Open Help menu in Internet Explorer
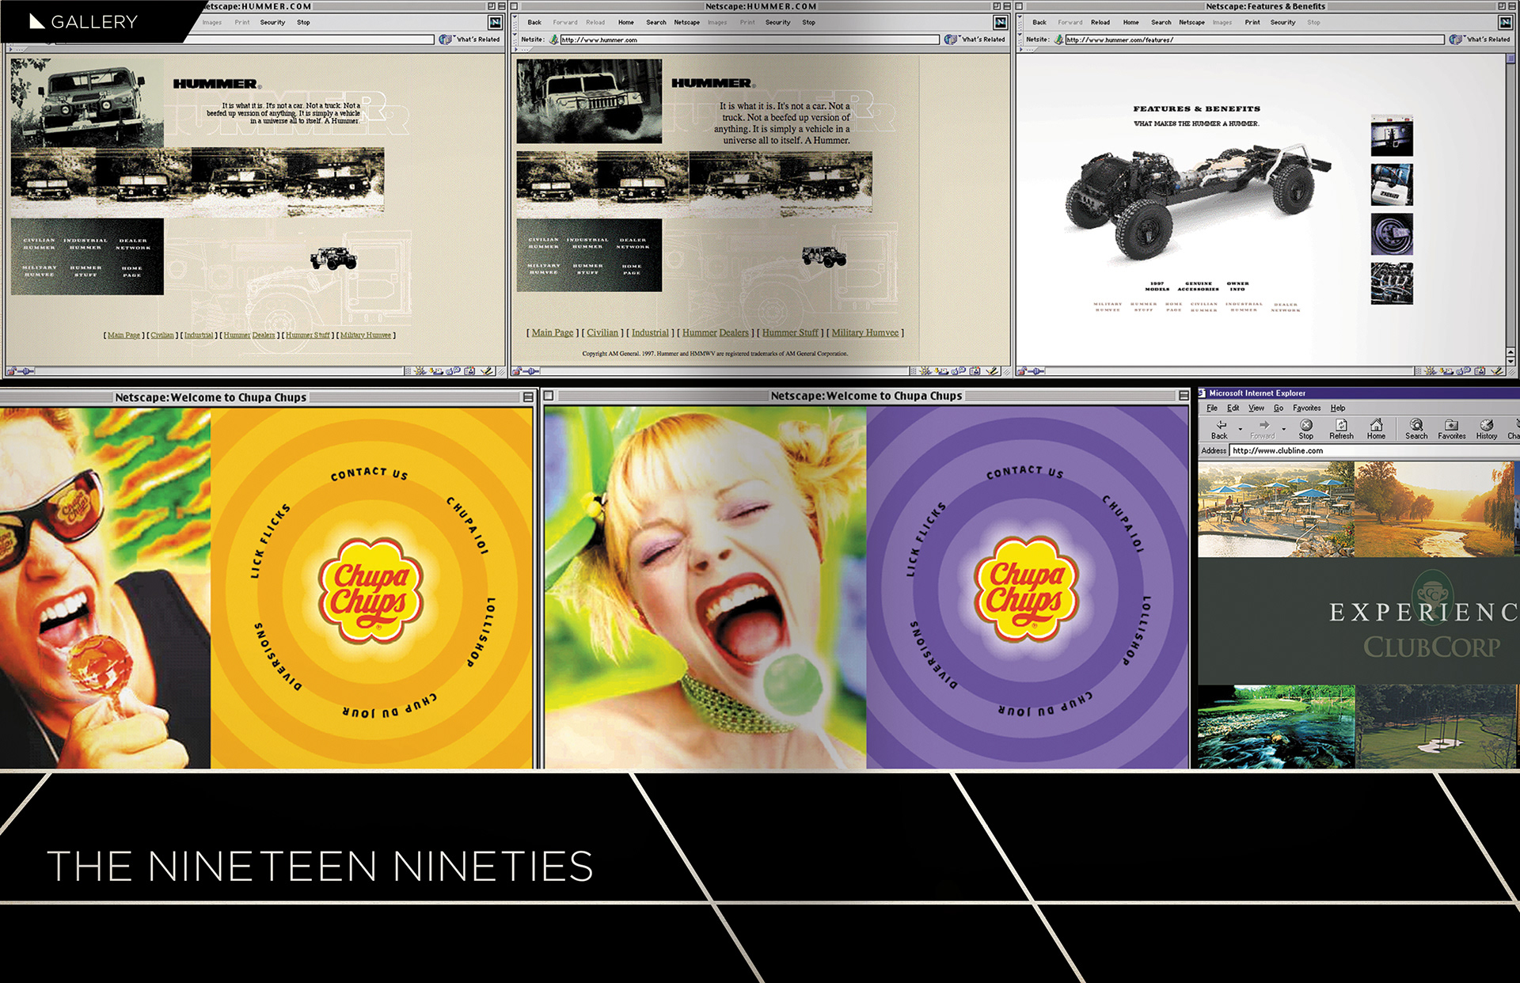The width and height of the screenshot is (1520, 983). [x=1337, y=408]
